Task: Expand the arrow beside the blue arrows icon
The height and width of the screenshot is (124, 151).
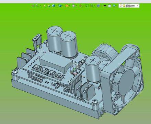Action: (101, 6)
